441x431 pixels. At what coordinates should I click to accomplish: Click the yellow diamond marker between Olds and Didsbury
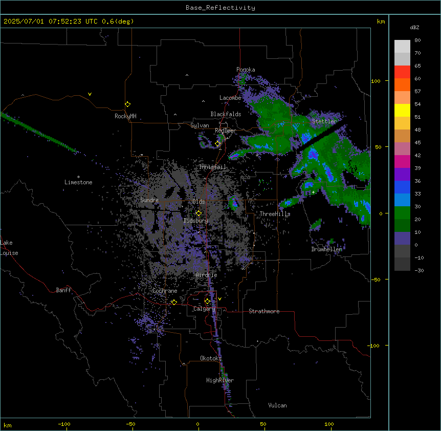click(x=199, y=213)
